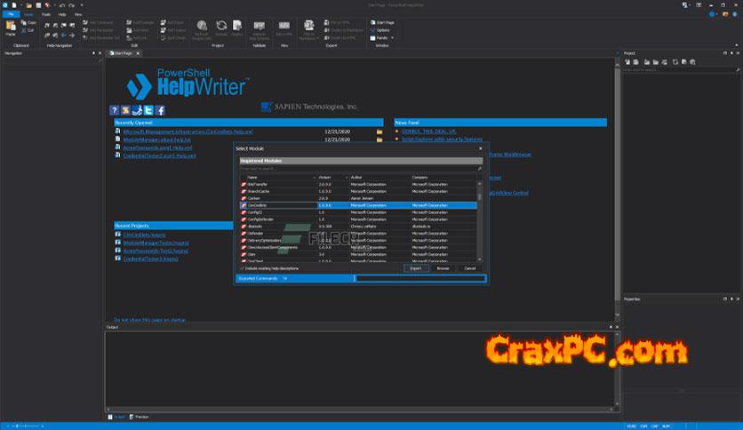
Task: Click the Paste icon in Clipboard group
Action: [11, 28]
